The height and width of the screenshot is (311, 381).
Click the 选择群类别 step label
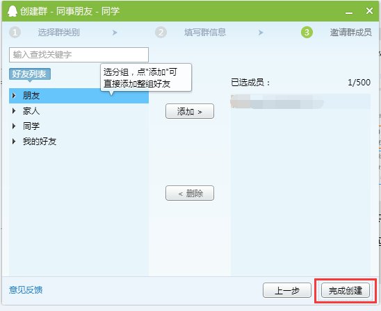pos(59,32)
